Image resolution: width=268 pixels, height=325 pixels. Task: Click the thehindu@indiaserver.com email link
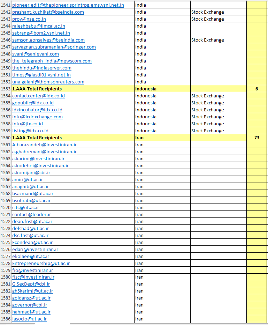click(42, 68)
